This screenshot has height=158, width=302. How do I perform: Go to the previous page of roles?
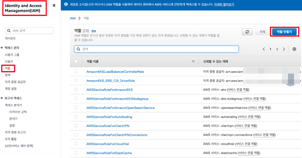264,49
